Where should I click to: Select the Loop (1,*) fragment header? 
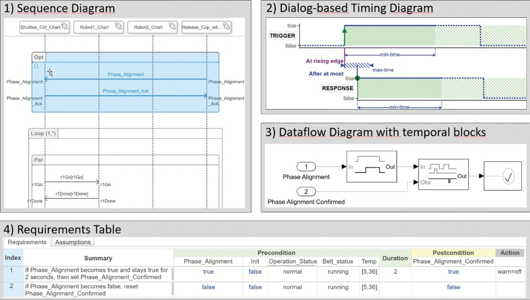(43, 133)
